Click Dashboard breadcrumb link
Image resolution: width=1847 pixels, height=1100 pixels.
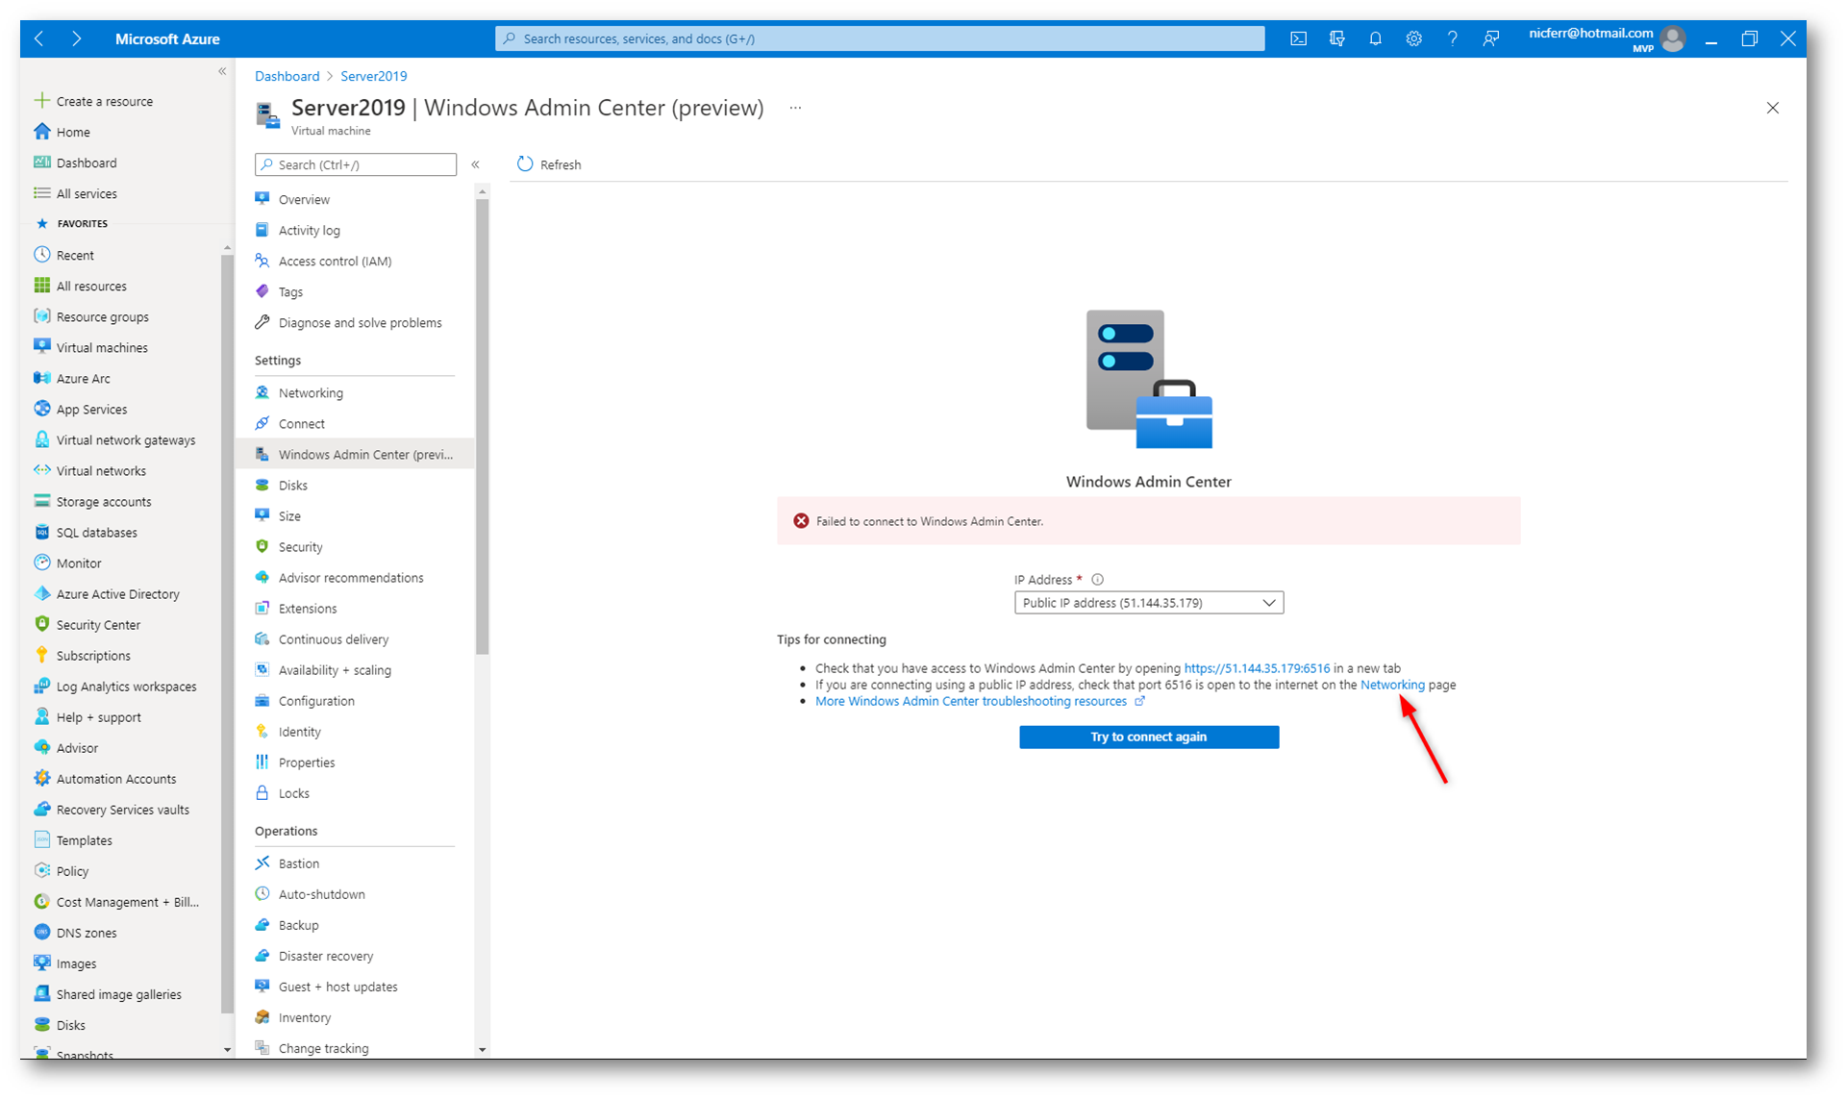(287, 76)
